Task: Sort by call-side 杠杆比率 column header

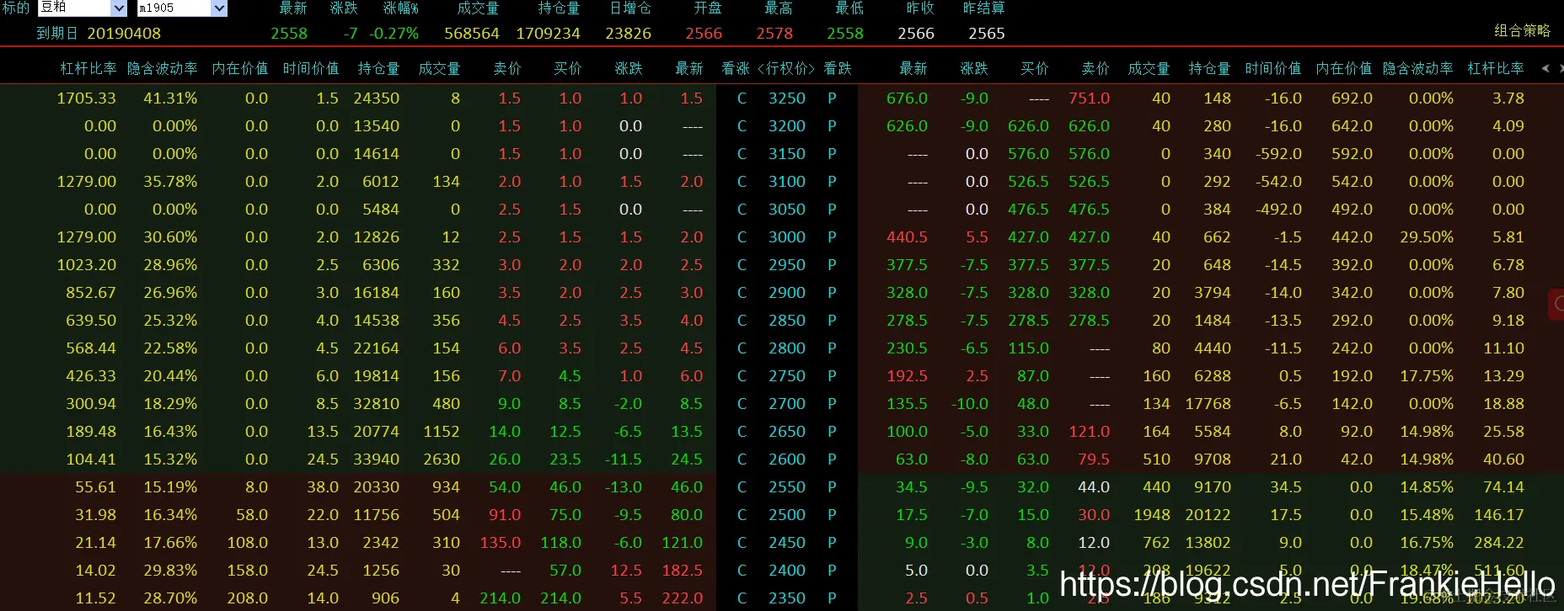Action: click(x=88, y=68)
